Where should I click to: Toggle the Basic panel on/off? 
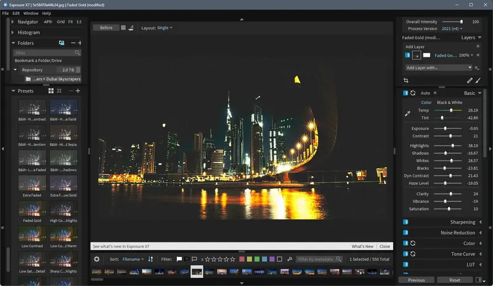(405, 93)
